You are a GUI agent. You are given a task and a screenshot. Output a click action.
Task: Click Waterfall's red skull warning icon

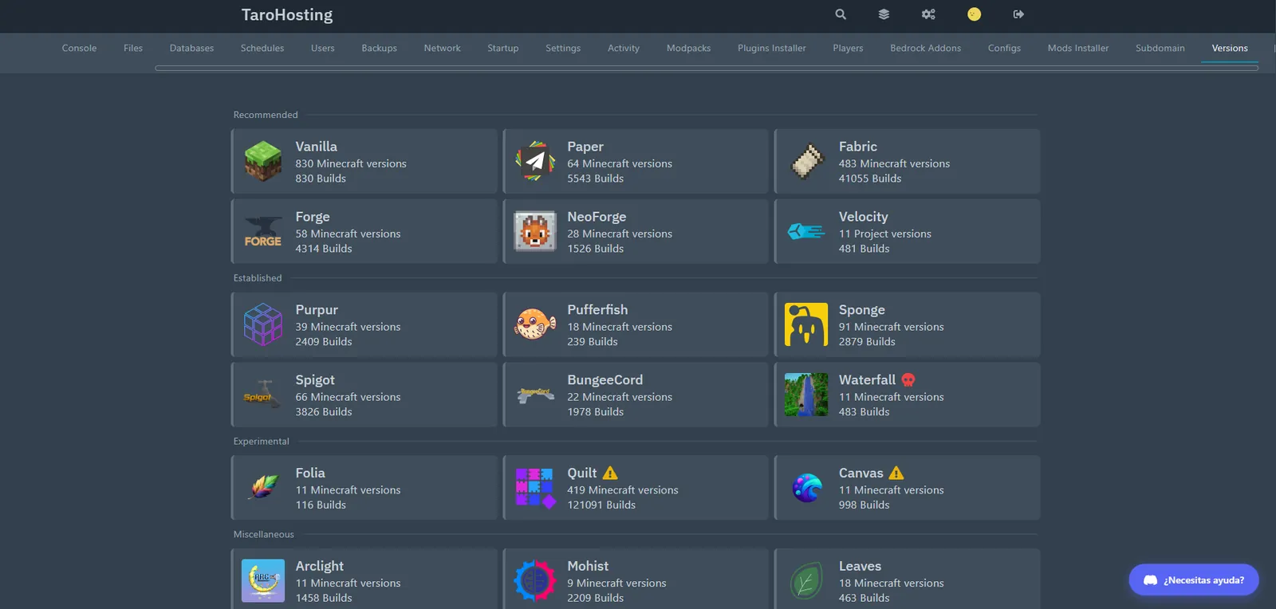tap(908, 379)
